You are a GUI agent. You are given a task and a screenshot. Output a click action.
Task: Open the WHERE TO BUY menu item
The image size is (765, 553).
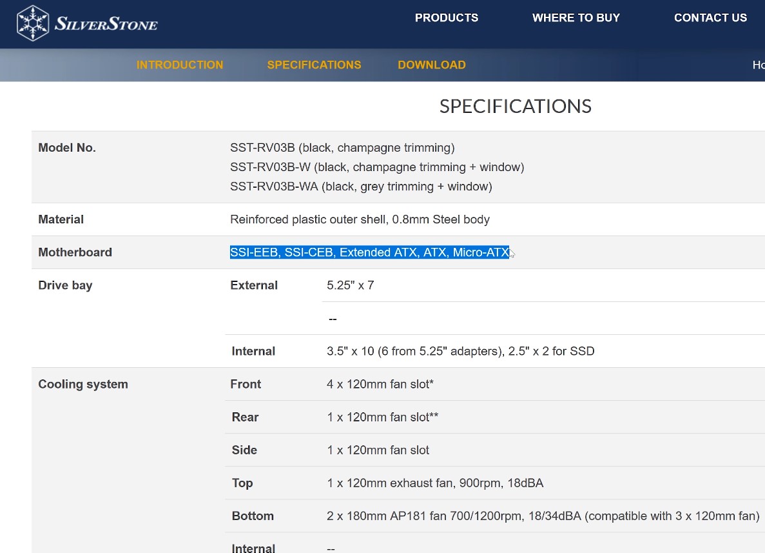click(576, 18)
